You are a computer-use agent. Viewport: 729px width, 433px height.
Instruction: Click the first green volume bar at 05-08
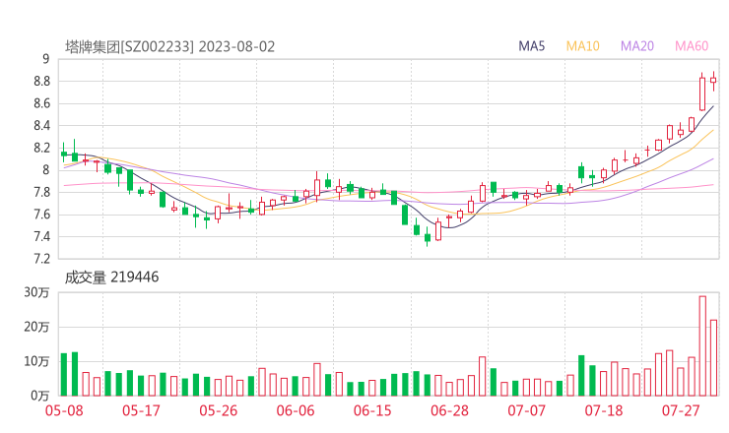[x=64, y=375]
